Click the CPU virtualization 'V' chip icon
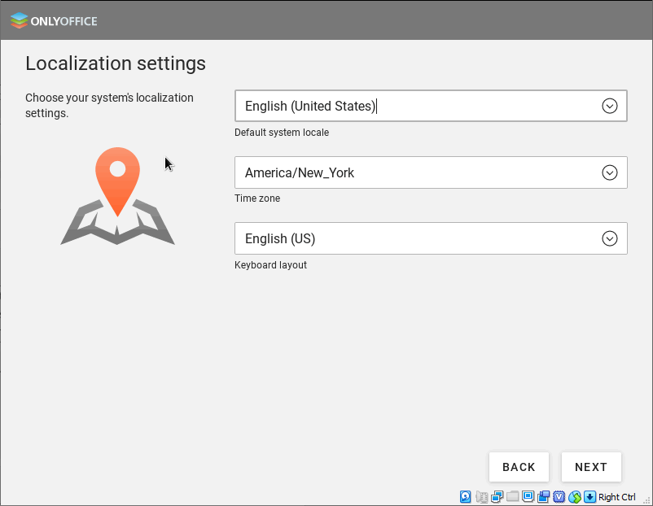The image size is (653, 506). click(559, 497)
